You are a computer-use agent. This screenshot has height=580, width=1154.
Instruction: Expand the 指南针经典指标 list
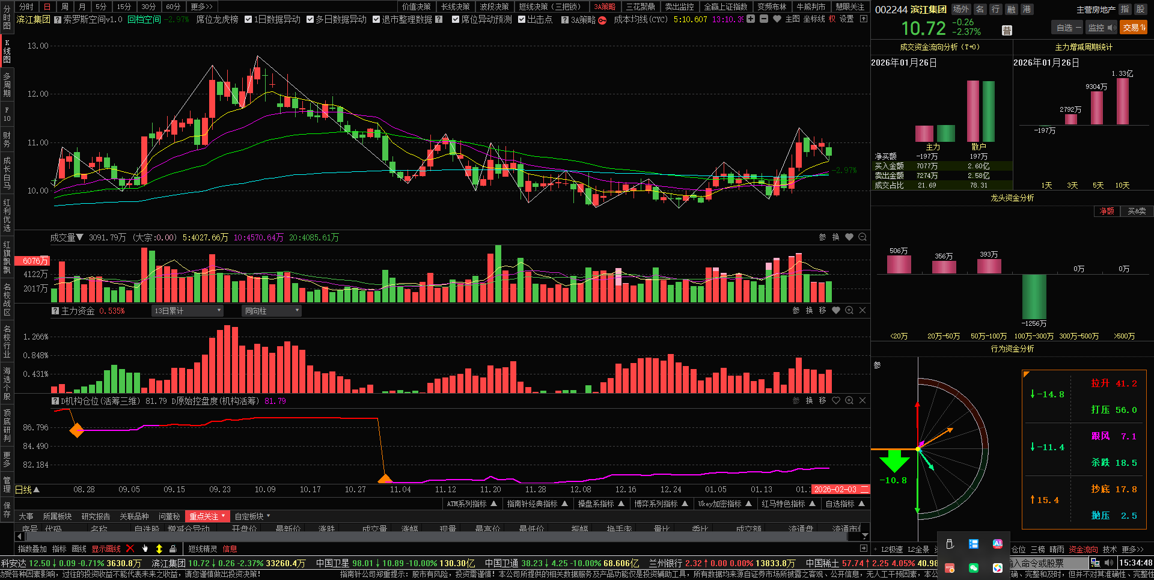click(537, 504)
